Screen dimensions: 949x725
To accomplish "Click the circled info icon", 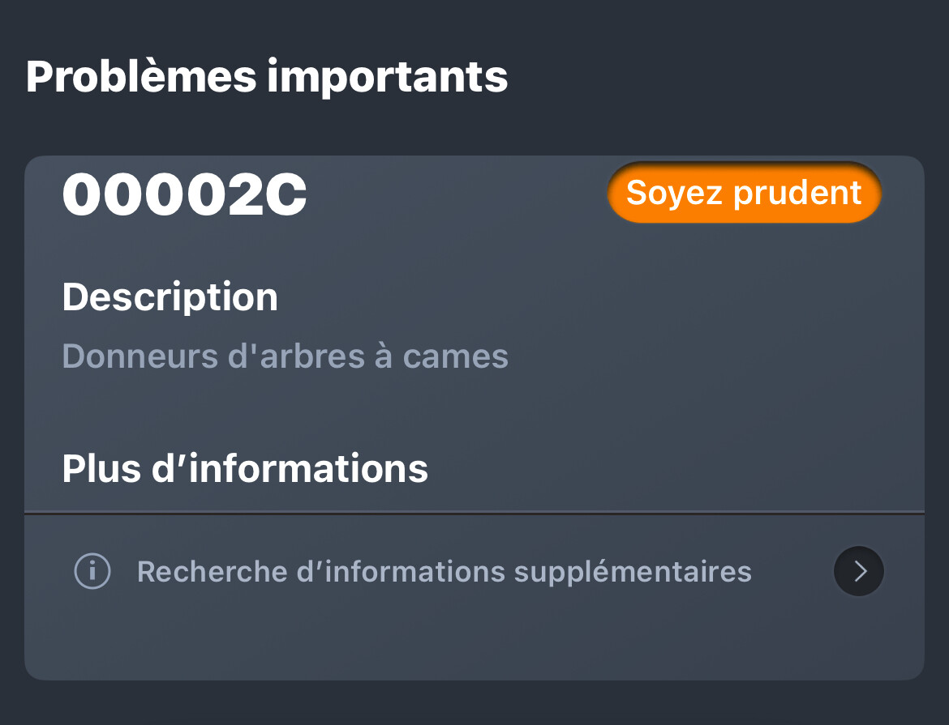I will pos(92,571).
